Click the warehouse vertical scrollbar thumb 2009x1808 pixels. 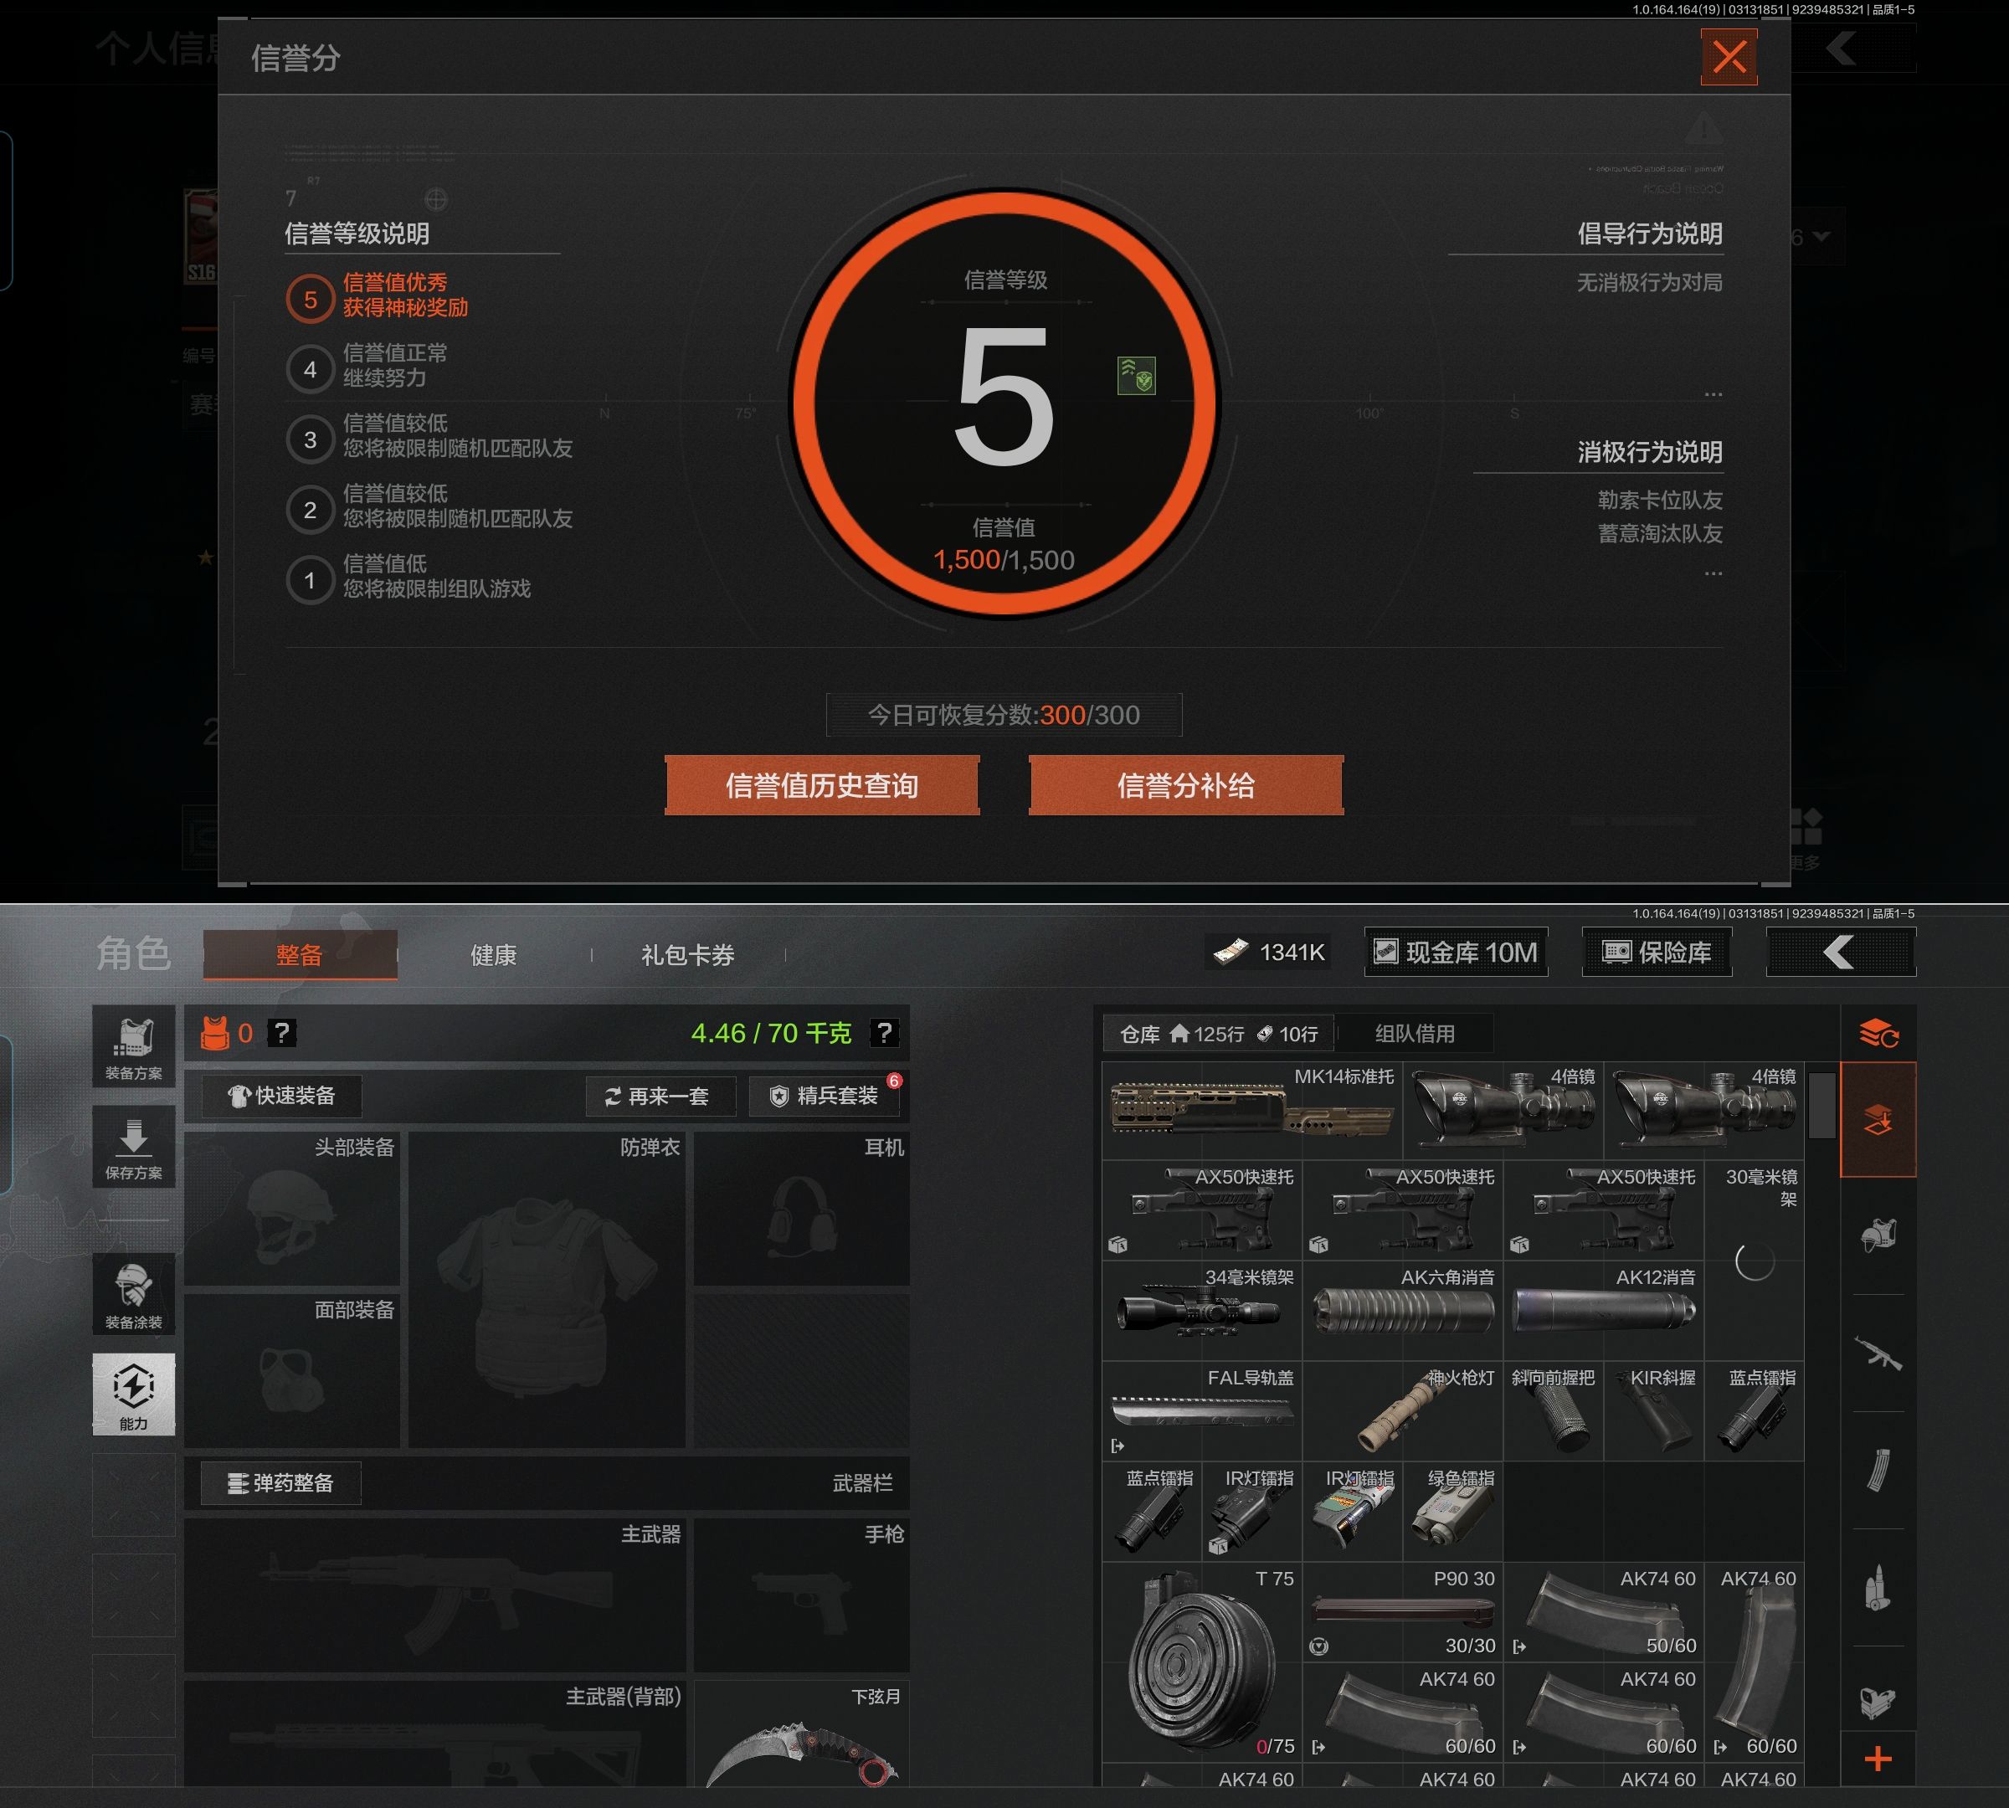(1821, 1105)
